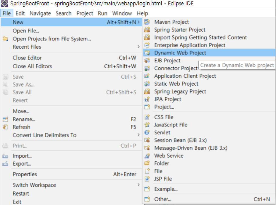
Task: Click the Import Spring Getting Started Content icon
Action: [147, 37]
